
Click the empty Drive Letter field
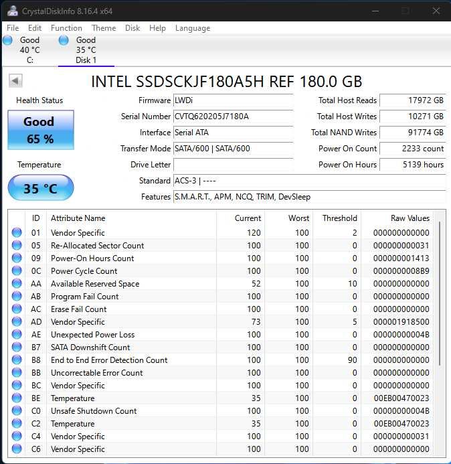pyautogui.click(x=233, y=165)
